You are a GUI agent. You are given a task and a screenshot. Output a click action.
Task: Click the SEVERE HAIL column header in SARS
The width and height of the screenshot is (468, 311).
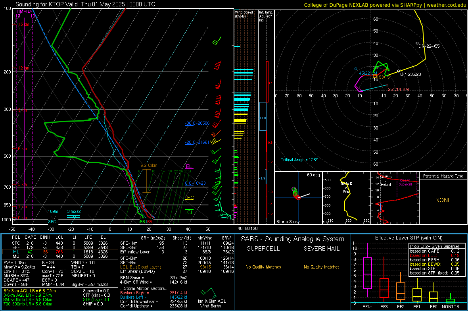point(321,249)
